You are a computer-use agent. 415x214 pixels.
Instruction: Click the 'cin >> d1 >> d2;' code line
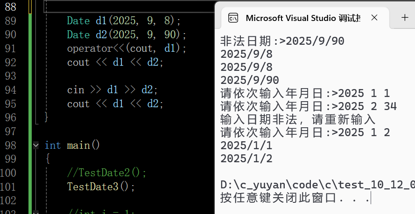tap(113, 90)
